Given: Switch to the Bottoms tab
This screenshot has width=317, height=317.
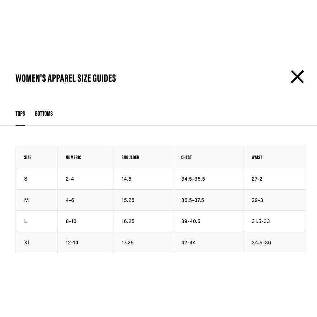Looking at the screenshot, I should pos(44,113).
